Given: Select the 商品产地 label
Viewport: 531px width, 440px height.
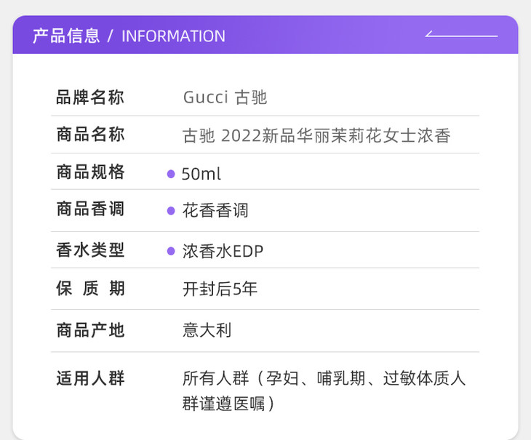Looking at the screenshot, I should tap(90, 330).
